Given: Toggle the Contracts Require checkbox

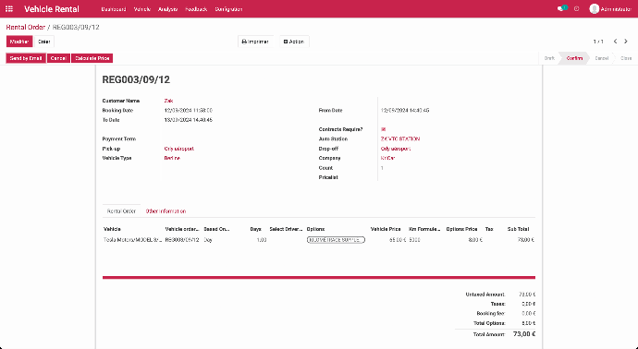Looking at the screenshot, I should [x=383, y=129].
